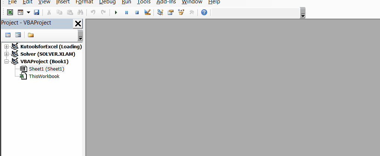Viewport: 380px width, 156px height.
Task: Open Standard toolbar options overflow arrow
Action: [x=303, y=13]
